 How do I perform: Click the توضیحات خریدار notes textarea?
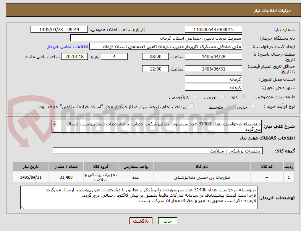pyautogui.click(x=139, y=197)
